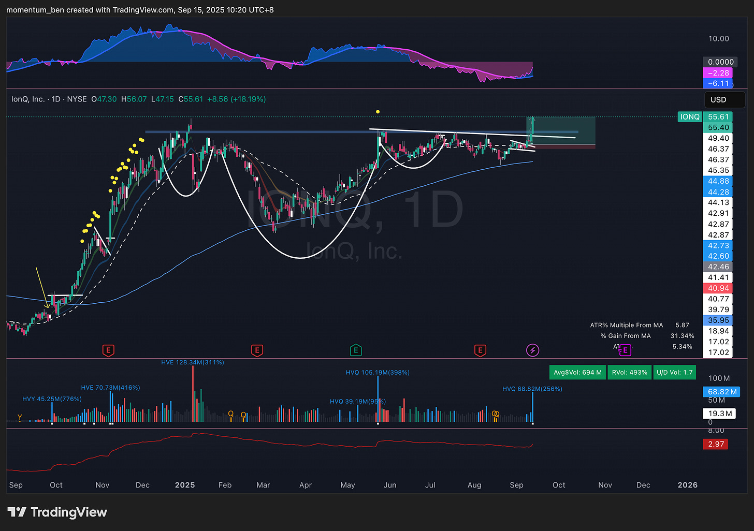This screenshot has width=754, height=531.
Task: Click the +8.56 (+18.19%) change value
Action: click(x=236, y=99)
